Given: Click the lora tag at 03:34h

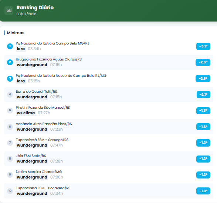Looking at the screenshot, I should click(21, 49).
